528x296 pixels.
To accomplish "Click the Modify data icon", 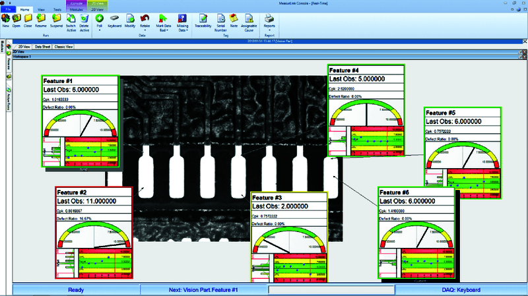I will 130,18.
